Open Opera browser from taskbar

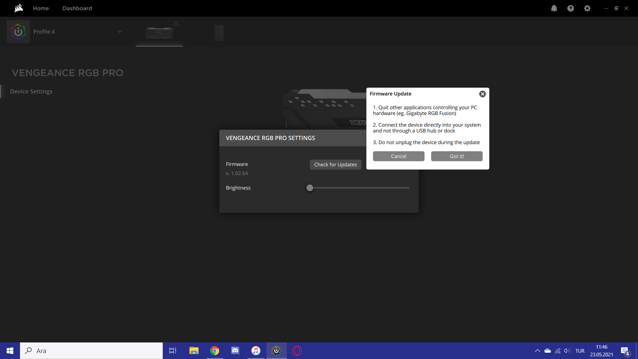click(297, 351)
